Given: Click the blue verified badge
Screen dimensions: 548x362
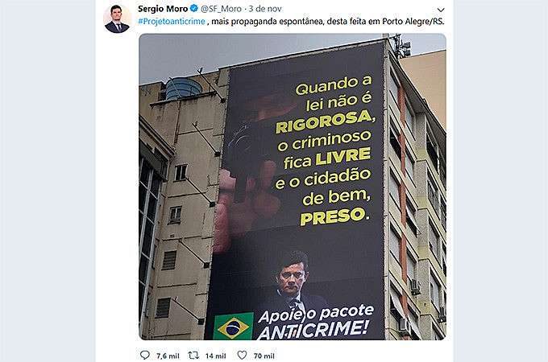Looking at the screenshot, I should coord(194,8).
